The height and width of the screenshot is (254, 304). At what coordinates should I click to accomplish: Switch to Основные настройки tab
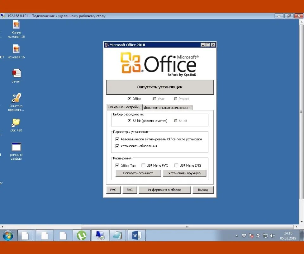pos(124,107)
